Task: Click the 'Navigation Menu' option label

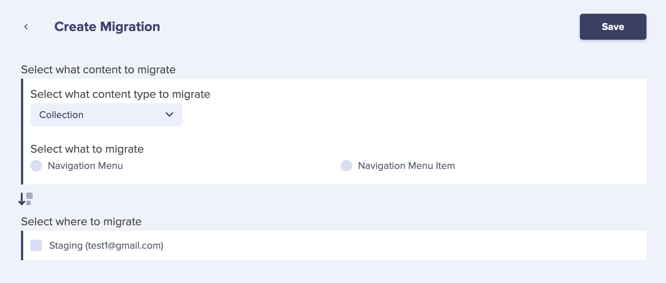Action: (85, 166)
